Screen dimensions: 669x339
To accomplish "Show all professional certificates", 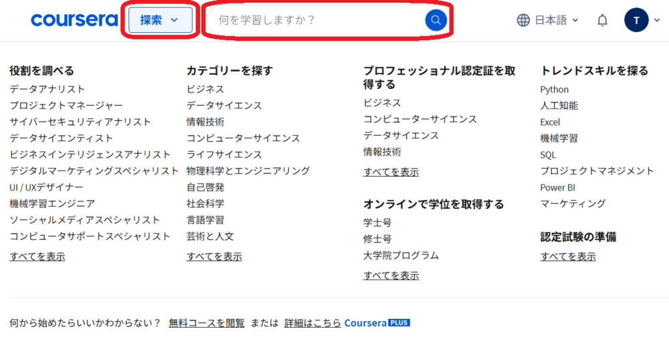I will pos(391,172).
